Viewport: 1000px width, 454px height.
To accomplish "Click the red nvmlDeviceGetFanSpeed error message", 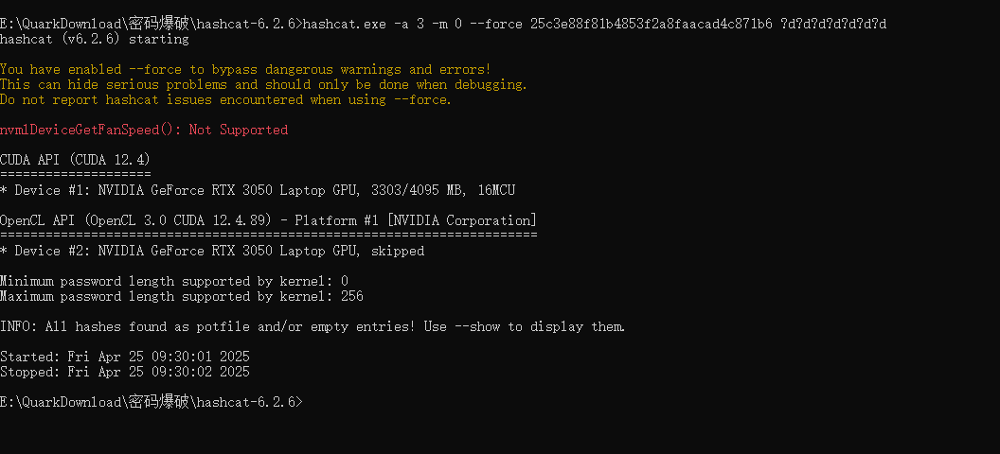I will 144,130.
